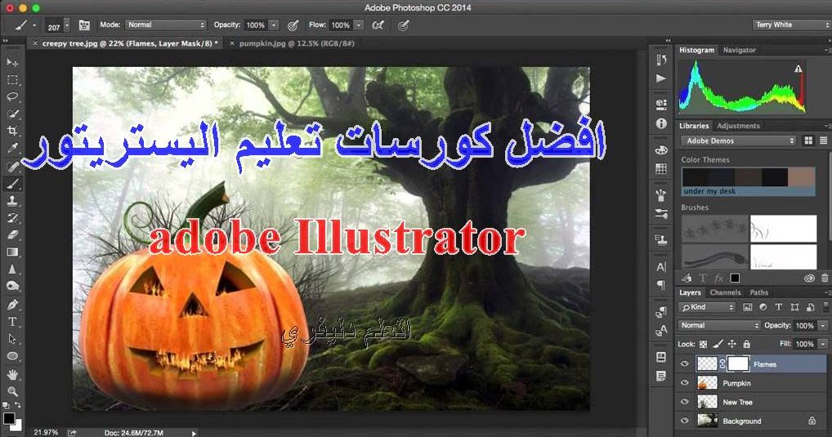This screenshot has width=832, height=437.
Task: Switch to the Paths tab
Action: (x=758, y=292)
